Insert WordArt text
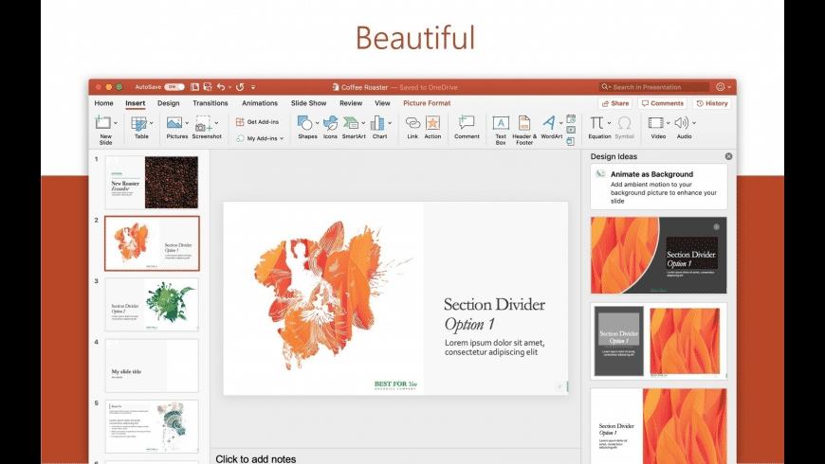 [x=549, y=123]
